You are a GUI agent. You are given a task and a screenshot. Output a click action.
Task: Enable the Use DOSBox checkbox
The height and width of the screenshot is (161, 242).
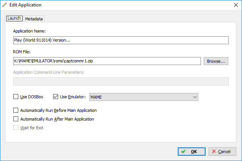(16, 97)
